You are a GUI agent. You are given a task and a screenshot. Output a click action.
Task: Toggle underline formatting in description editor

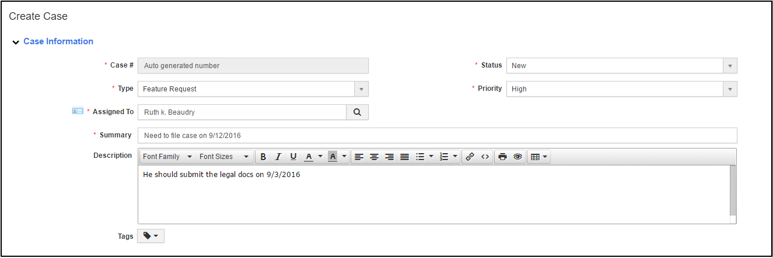[x=293, y=157]
